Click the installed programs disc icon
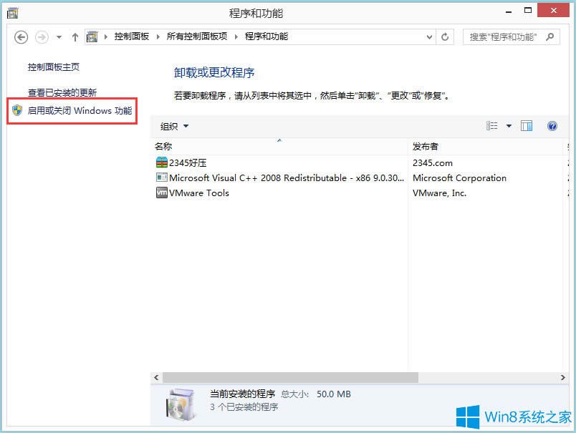576x433 pixels. tap(180, 404)
